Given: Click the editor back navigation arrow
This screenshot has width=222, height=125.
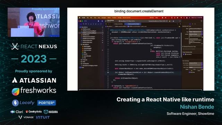Looking at the screenshot, I should 108,24.
